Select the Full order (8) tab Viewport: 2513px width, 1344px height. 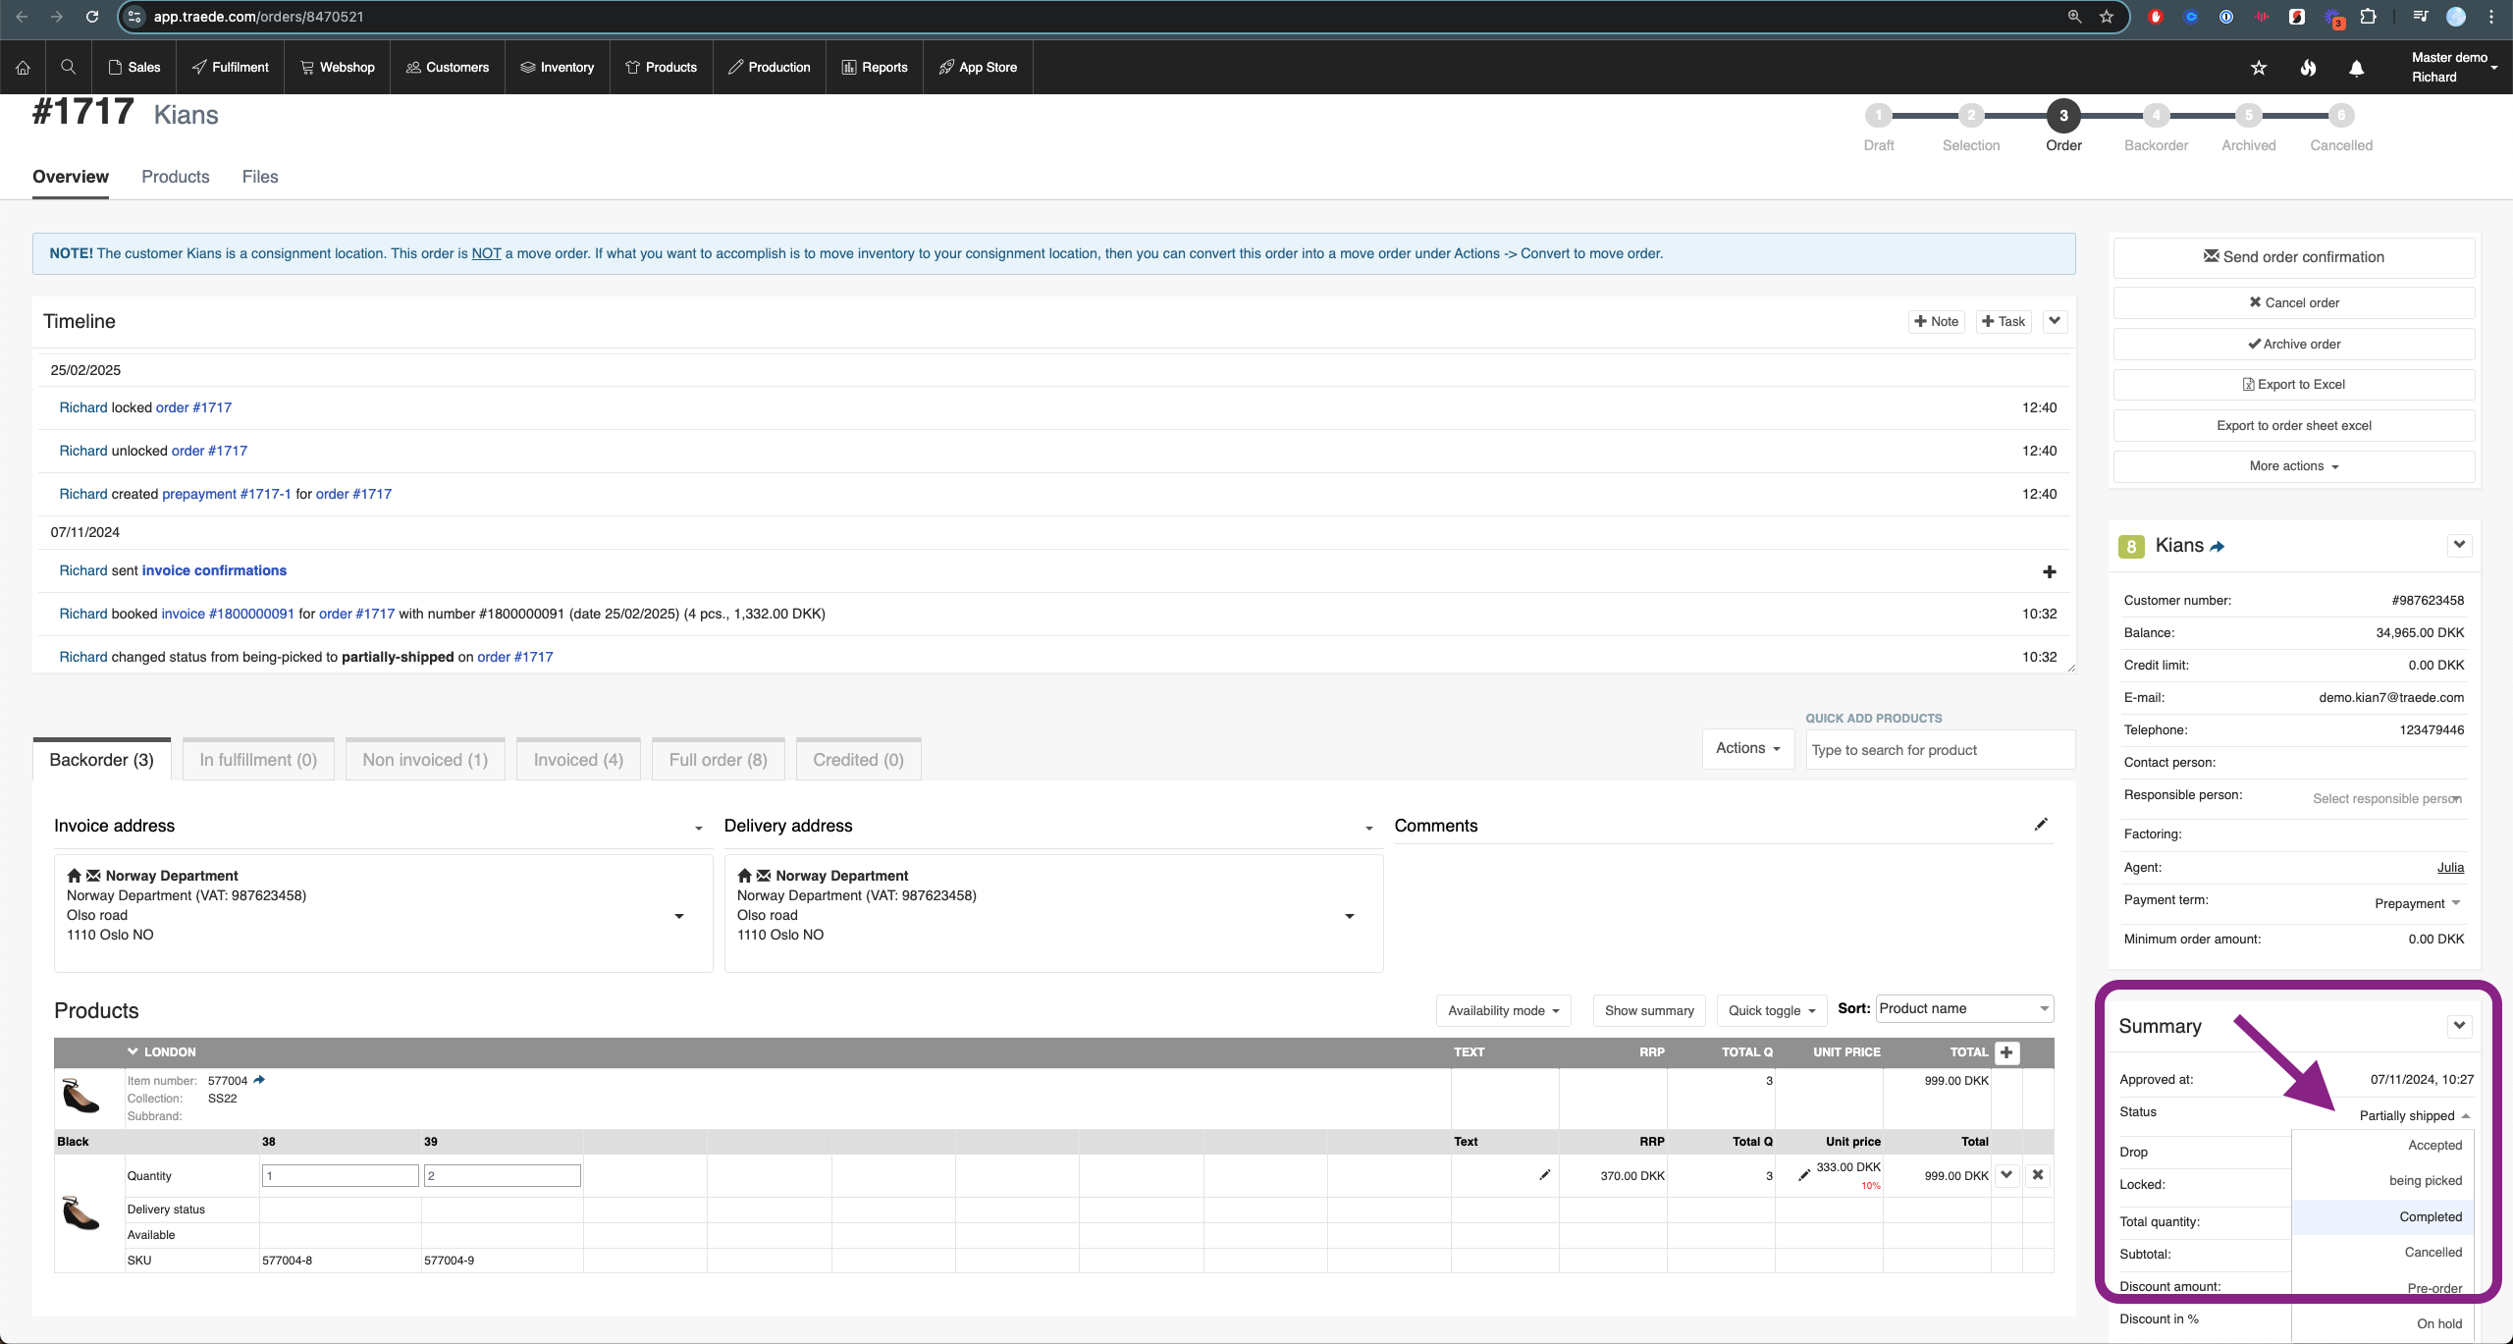pyautogui.click(x=718, y=759)
